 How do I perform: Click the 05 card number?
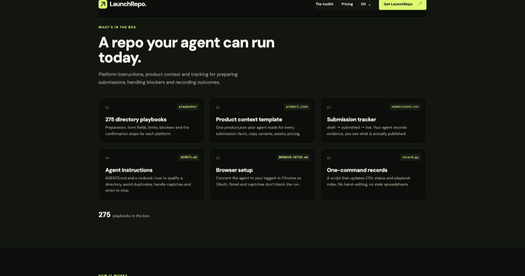(x=218, y=158)
